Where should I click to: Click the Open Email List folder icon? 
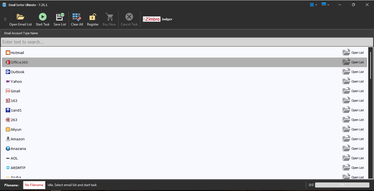pos(21,16)
